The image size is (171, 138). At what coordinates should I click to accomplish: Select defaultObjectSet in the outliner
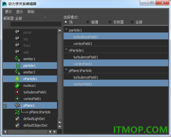tap(30, 125)
